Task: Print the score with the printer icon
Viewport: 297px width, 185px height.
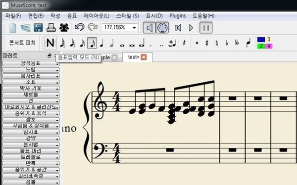Action: 51,28
